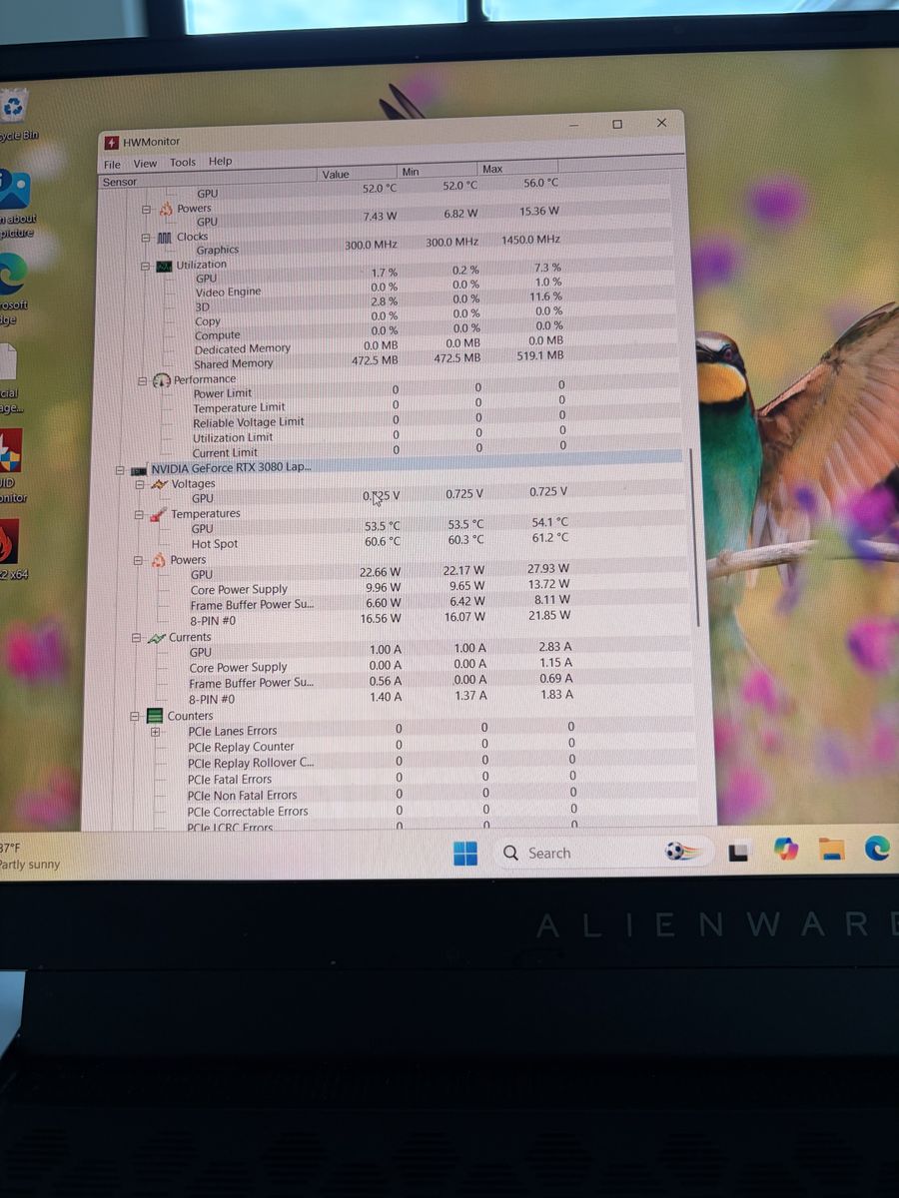Collapse the Voltages tree section
Screen dimensions: 899x1198
coord(140,484)
